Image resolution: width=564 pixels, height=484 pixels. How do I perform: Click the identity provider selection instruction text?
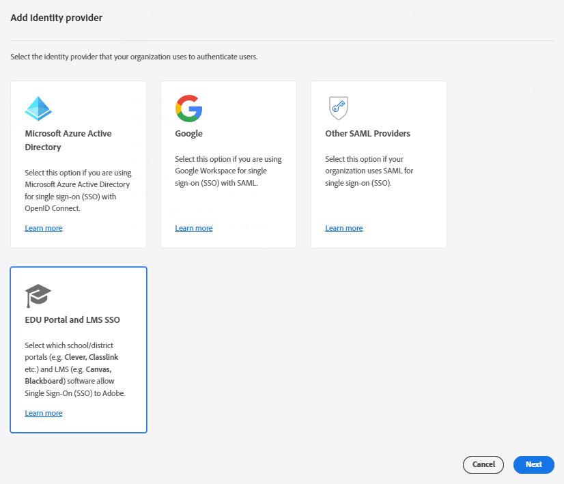coord(134,57)
